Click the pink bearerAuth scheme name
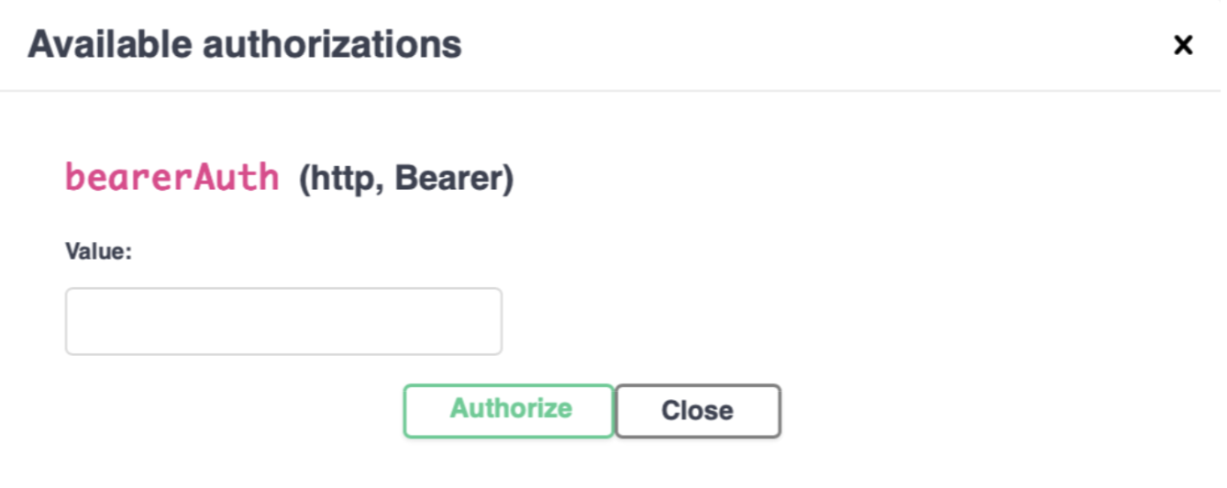The height and width of the screenshot is (488, 1227). tap(172, 177)
